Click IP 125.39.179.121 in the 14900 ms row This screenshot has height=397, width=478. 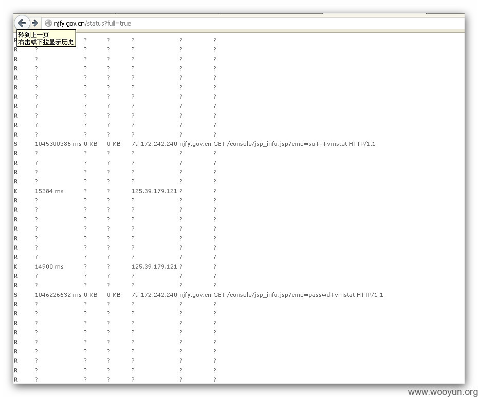click(154, 267)
